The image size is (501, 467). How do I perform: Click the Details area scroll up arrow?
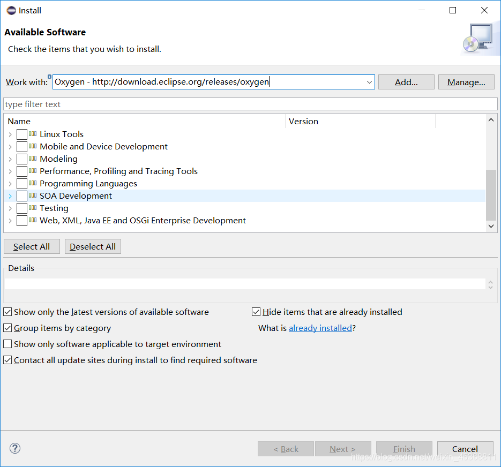490,282
